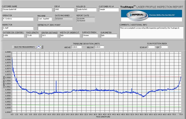Click the Imperial logo banner
Viewport: 186px width, 119px height.
(x=151, y=15)
